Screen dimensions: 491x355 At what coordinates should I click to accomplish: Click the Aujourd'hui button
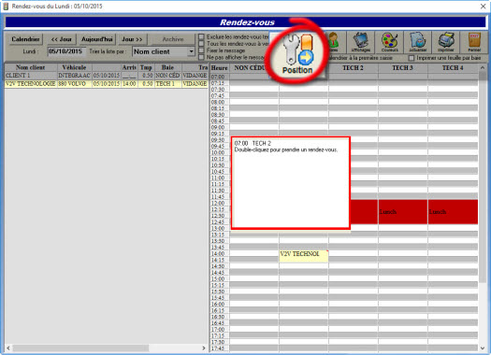click(x=96, y=39)
